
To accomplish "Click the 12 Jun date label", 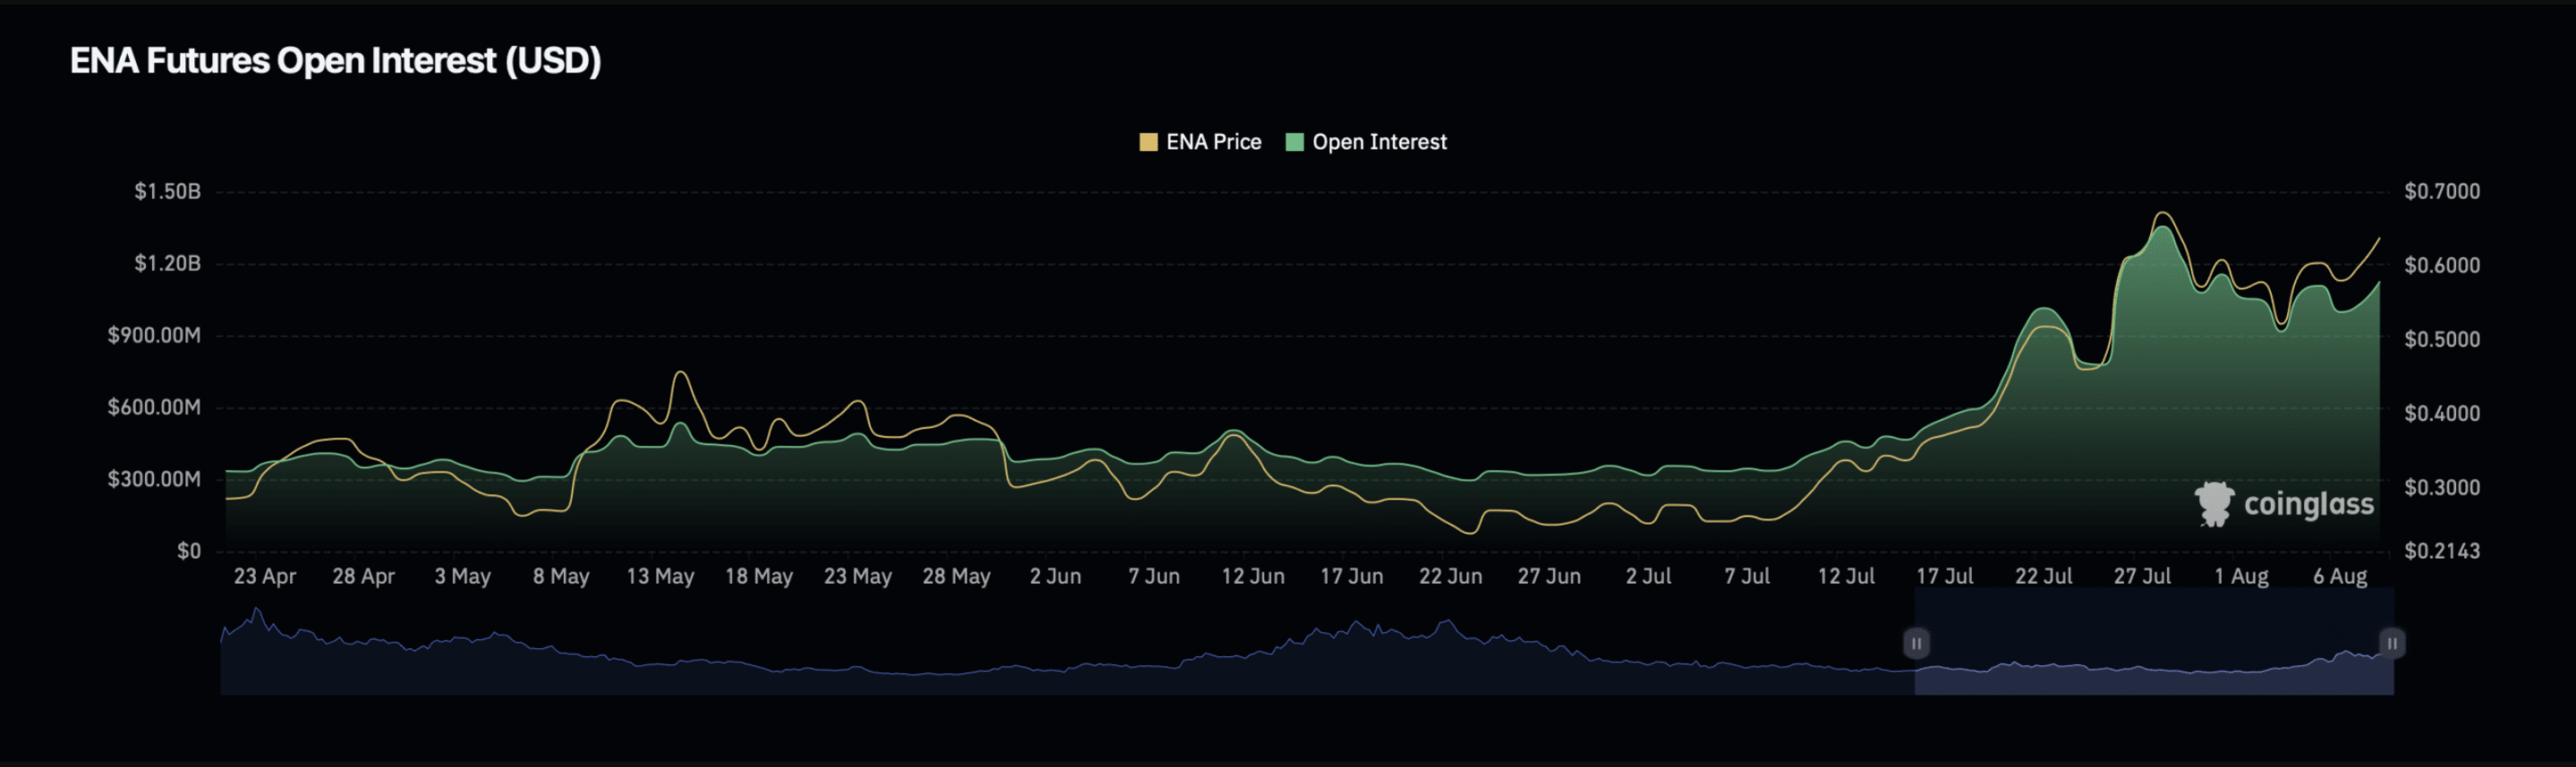I will click(x=1253, y=576).
